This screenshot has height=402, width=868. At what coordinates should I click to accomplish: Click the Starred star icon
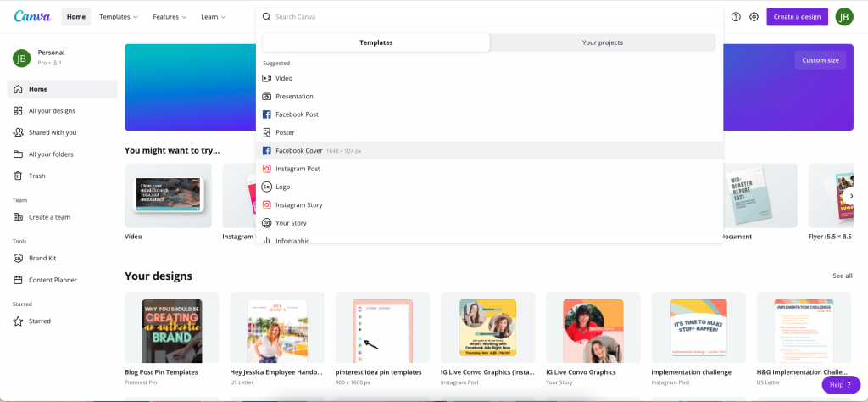click(x=19, y=321)
